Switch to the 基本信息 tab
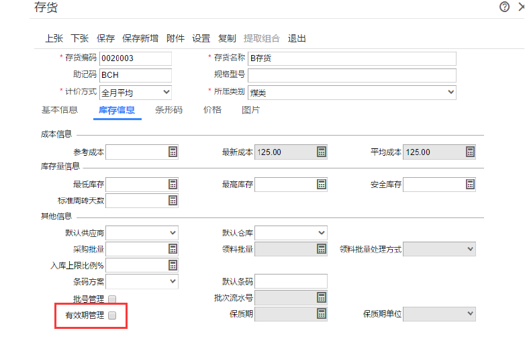Image resolution: width=525 pixels, height=347 pixels. point(60,110)
